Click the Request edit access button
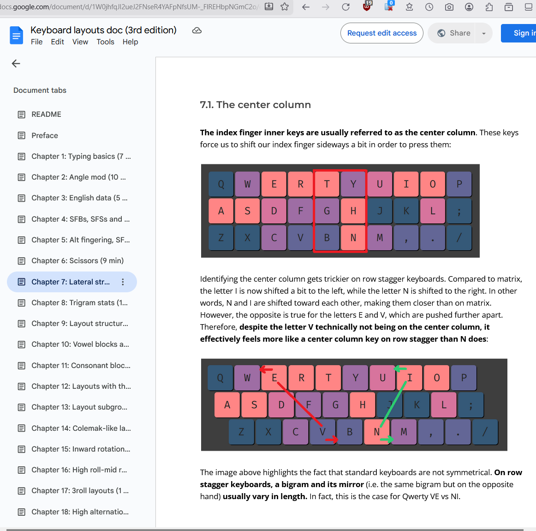 381,33
